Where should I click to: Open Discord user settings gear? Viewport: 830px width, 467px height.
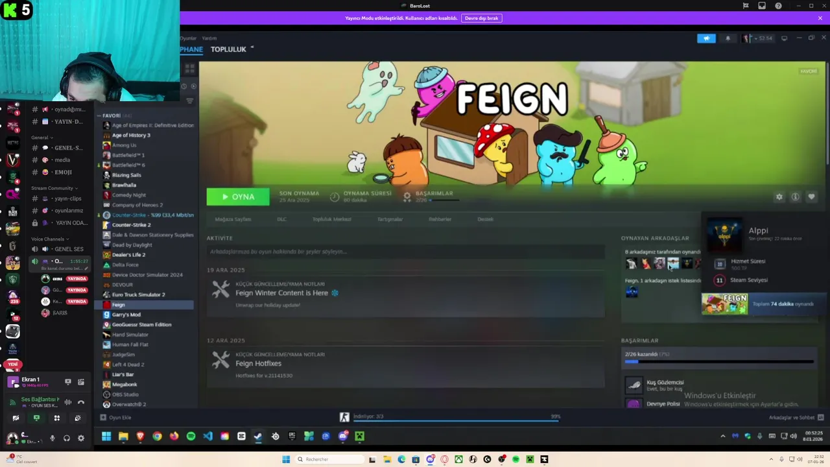tap(81, 438)
